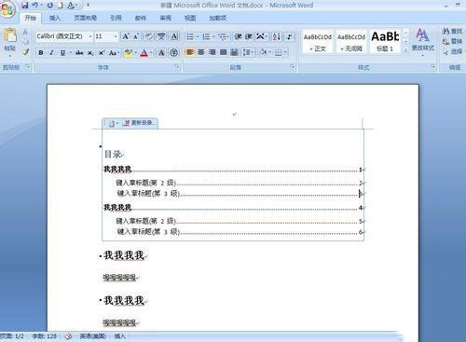Switch to the 插入 ribbon tab
Image resolution: width=466 pixels, height=342 pixels.
(55, 18)
